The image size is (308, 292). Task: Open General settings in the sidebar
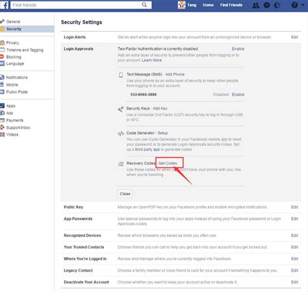pyautogui.click(x=13, y=21)
